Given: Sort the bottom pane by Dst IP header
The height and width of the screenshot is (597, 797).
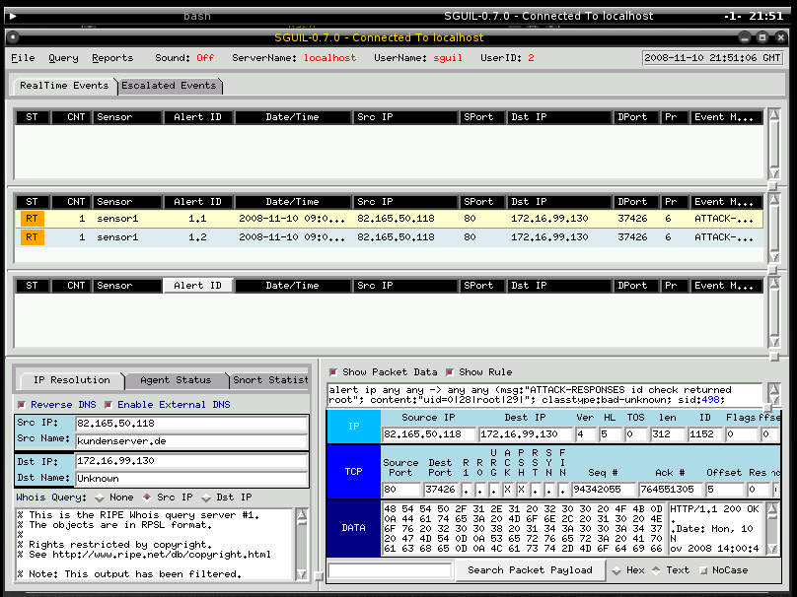Looking at the screenshot, I should tap(559, 286).
